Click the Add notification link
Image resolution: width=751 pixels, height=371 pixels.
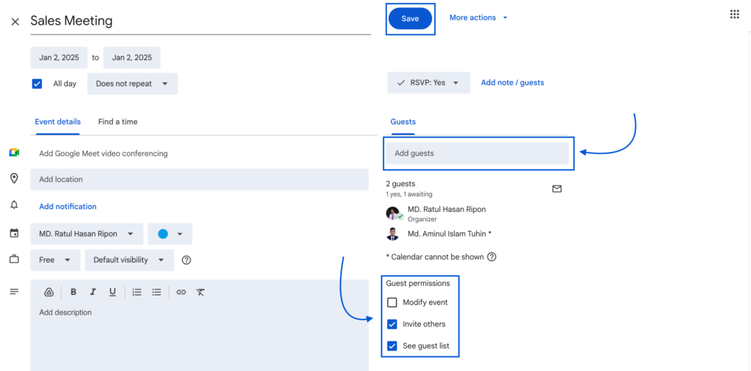67,207
